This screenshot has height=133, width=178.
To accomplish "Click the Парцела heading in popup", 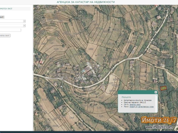I will pos(126,97).
